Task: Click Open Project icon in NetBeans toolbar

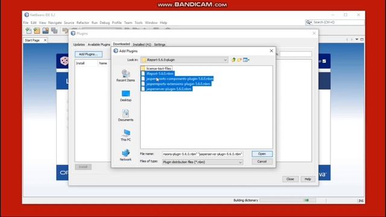Action: pos(46,31)
